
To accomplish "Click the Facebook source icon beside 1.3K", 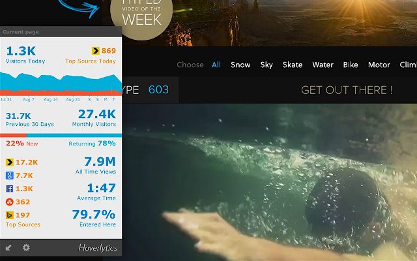I will pyautogui.click(x=10, y=189).
